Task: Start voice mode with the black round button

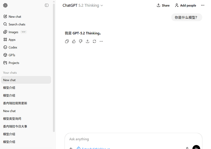Action: click(196, 148)
